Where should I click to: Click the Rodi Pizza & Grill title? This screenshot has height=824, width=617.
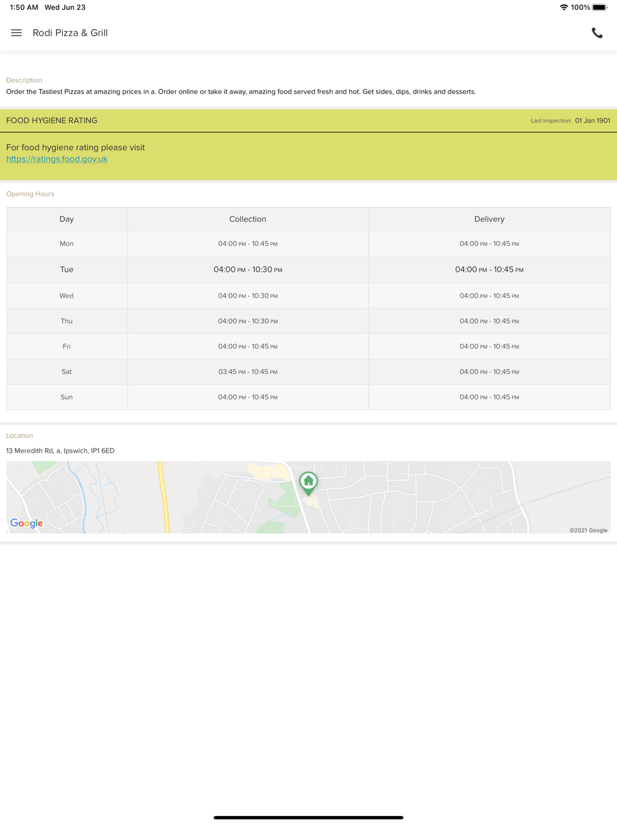tap(70, 33)
